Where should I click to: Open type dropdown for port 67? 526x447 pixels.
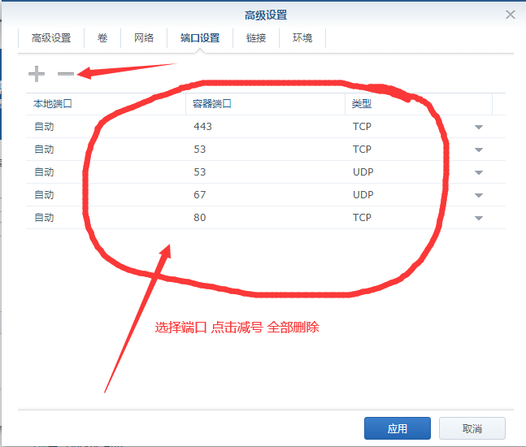coord(479,196)
